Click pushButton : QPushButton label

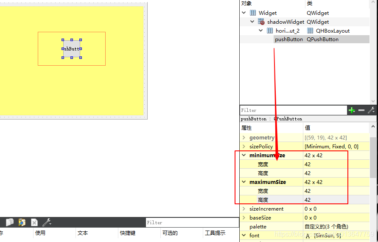[x=272, y=119]
